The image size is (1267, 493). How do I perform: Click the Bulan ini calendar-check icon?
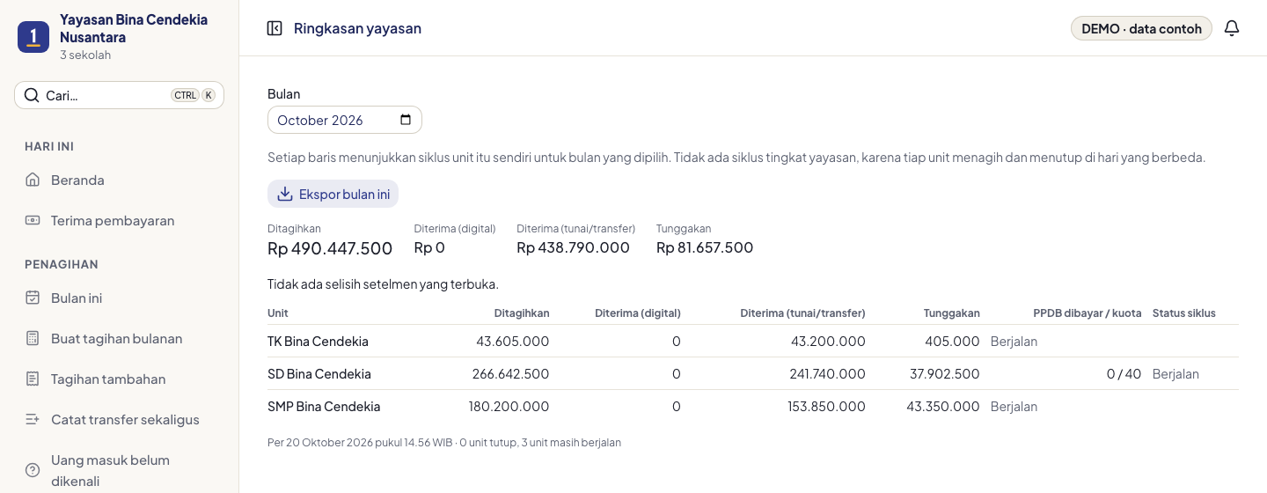(33, 298)
